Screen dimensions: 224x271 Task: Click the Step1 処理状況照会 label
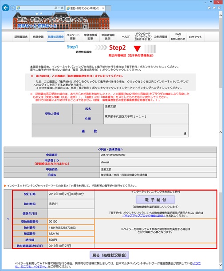tap(79, 49)
